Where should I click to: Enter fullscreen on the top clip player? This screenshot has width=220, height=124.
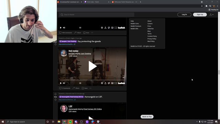116,28
